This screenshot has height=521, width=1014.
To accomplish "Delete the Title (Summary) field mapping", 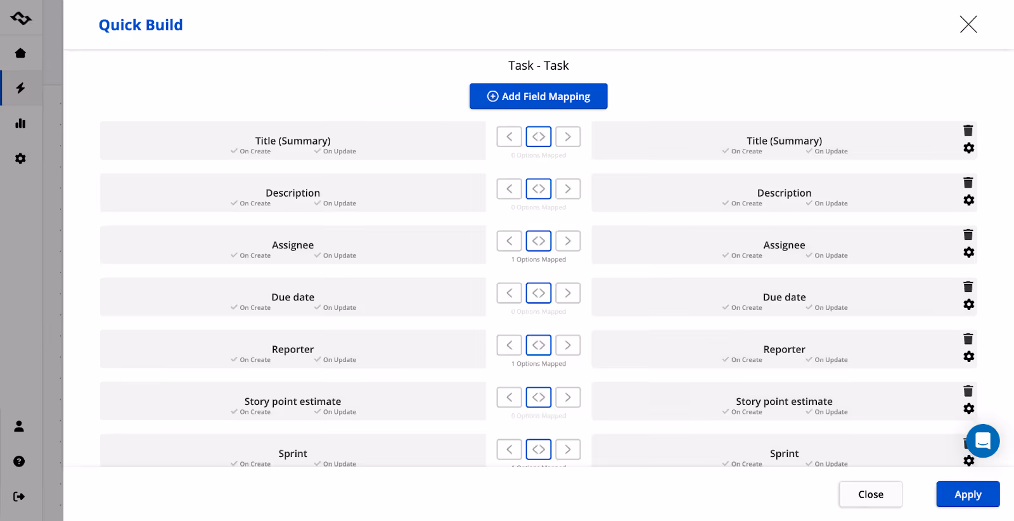I will click(x=968, y=131).
